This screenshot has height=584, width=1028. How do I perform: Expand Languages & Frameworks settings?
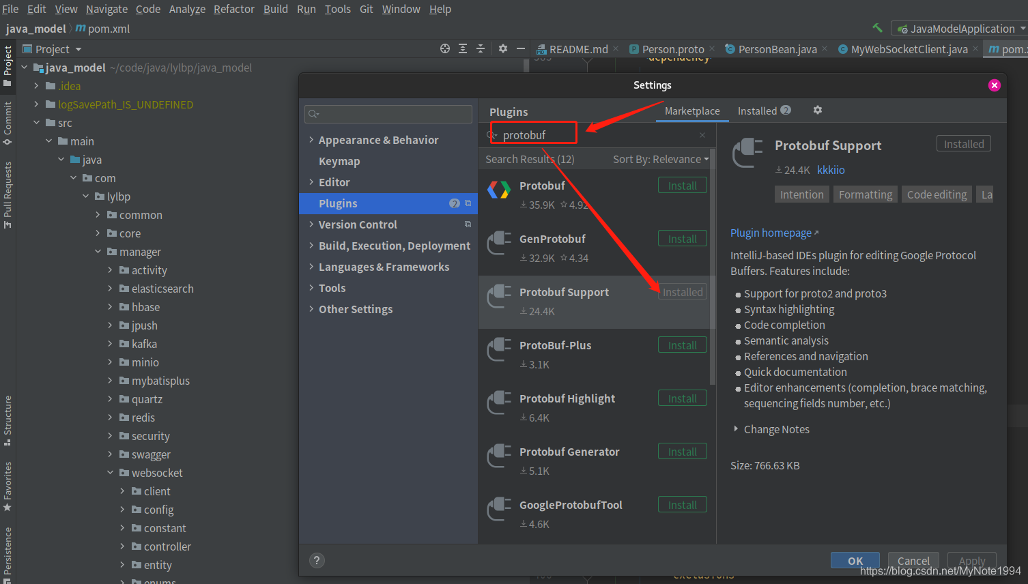pyautogui.click(x=311, y=266)
